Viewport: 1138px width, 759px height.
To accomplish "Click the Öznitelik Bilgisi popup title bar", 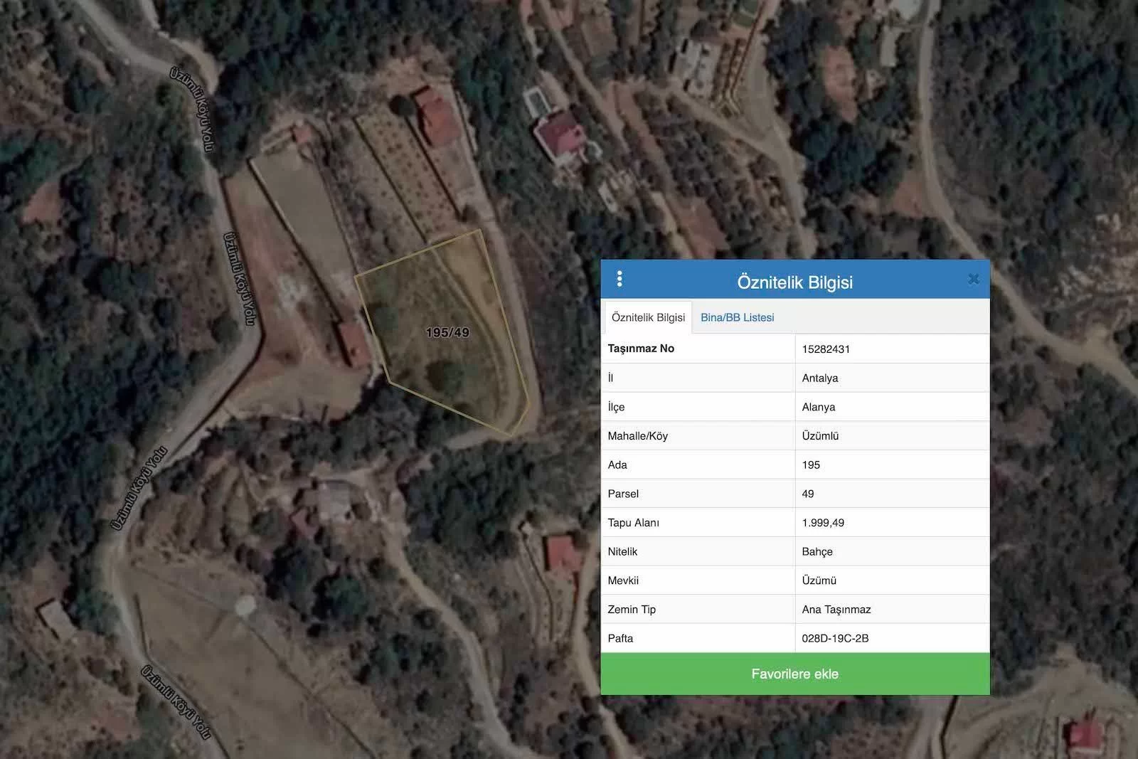I will click(x=794, y=282).
